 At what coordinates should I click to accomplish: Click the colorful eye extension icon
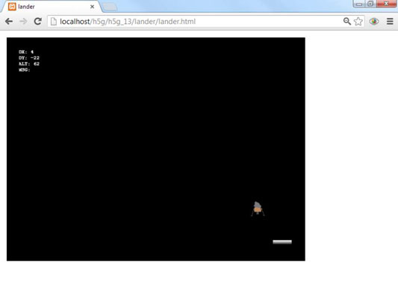(x=374, y=22)
